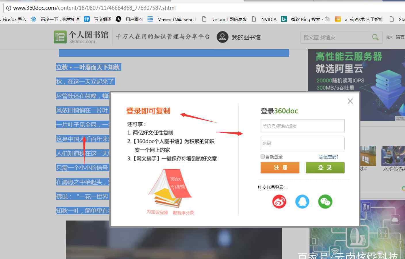Enable the 自动登录 checkbox
Screen dimensions: 405x259
tap(262, 156)
